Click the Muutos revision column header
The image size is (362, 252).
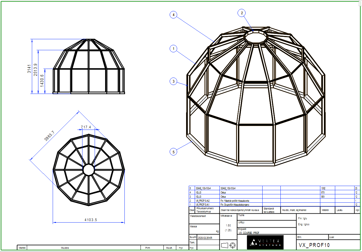pyautogui.click(x=65, y=248)
